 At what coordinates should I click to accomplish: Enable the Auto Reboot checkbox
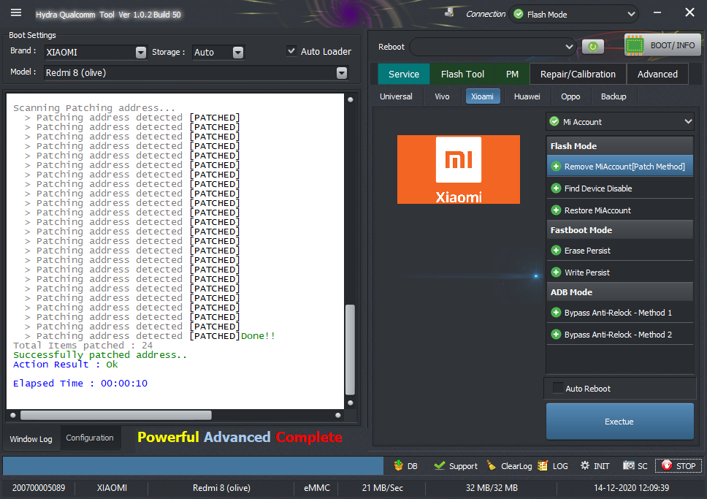pyautogui.click(x=558, y=388)
